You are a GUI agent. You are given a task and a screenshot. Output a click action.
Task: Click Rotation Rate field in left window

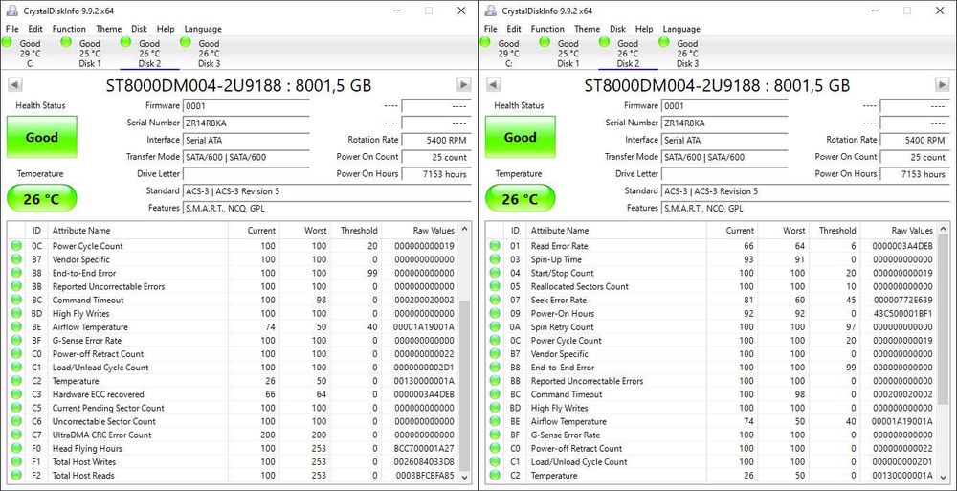[x=435, y=140]
